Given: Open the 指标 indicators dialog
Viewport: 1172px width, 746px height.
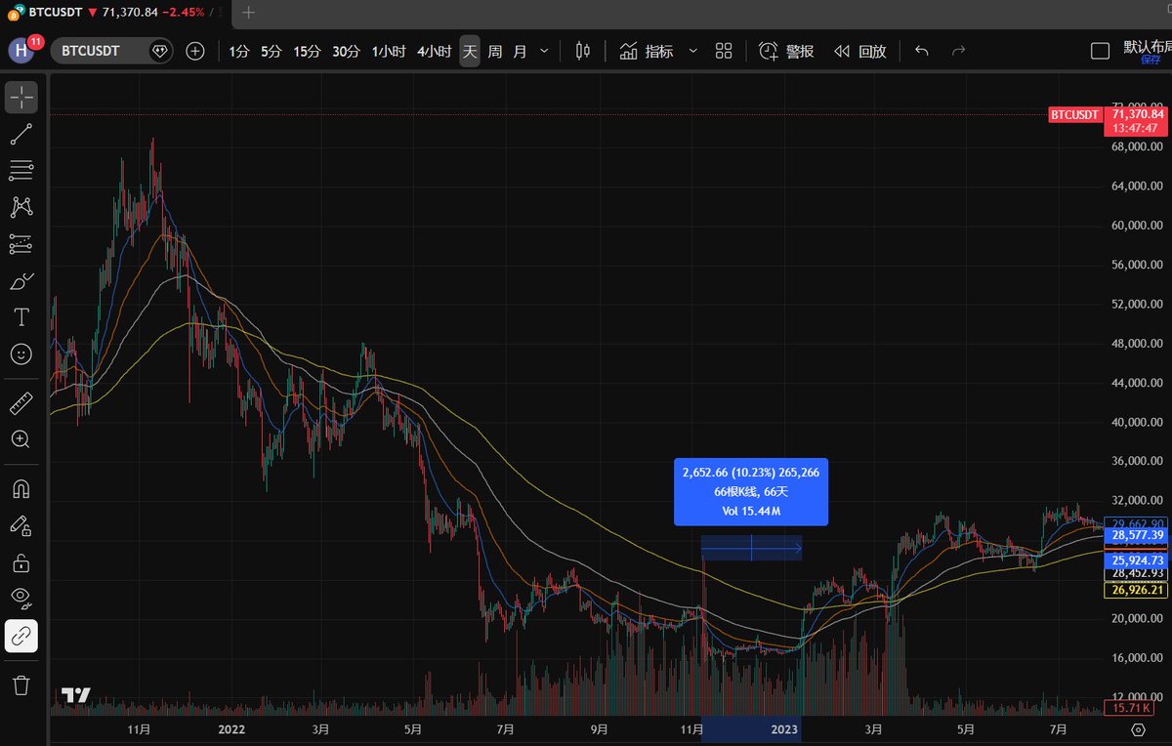Looking at the screenshot, I should [647, 51].
